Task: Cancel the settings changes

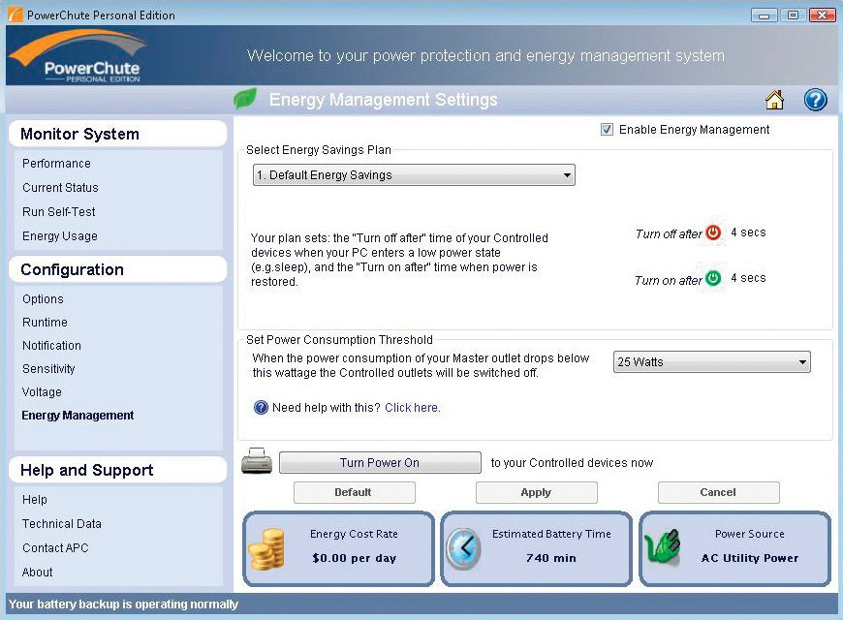Action: [718, 492]
